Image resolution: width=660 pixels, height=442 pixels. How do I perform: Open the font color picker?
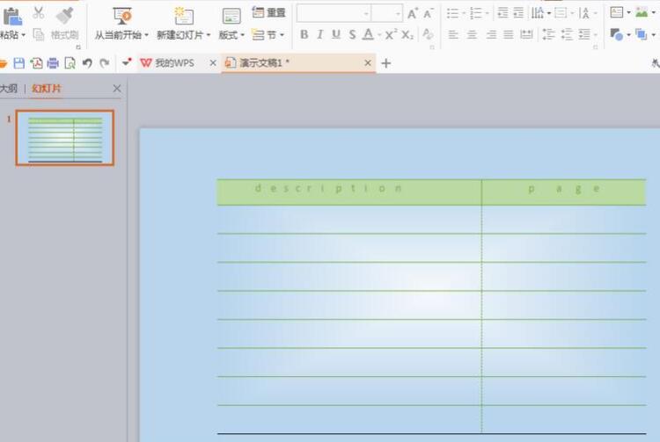[379, 35]
